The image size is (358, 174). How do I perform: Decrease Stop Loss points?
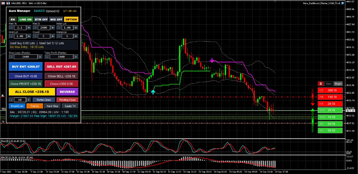click(11, 57)
